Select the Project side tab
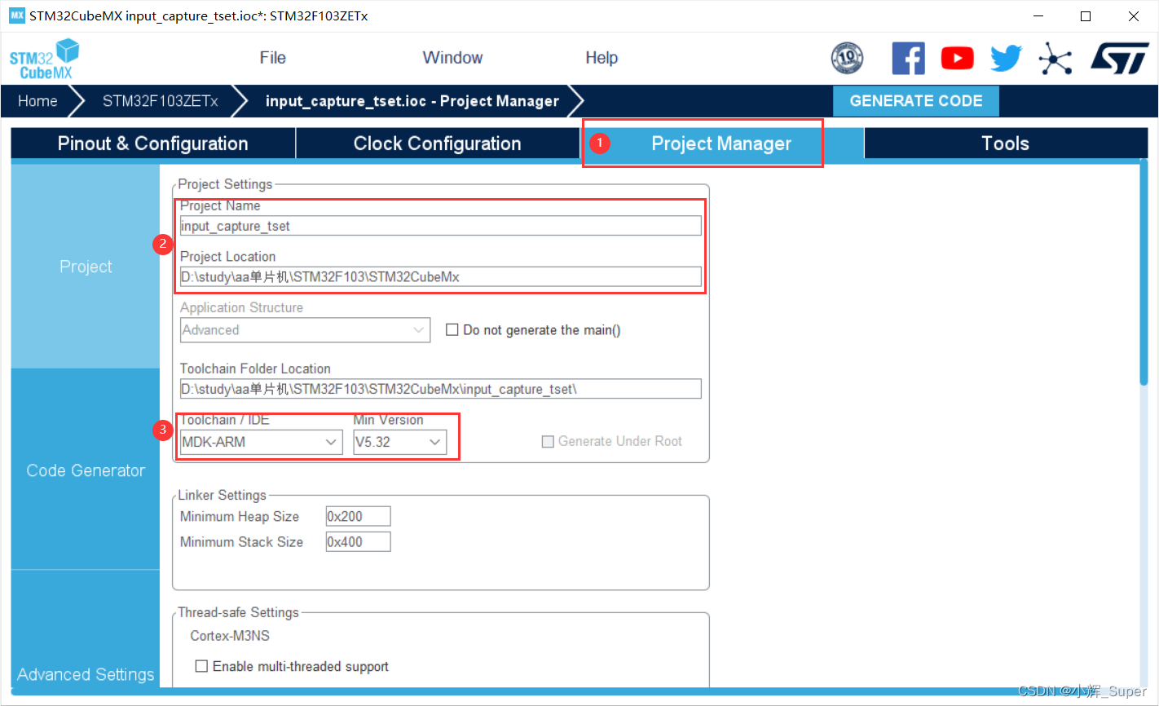Viewport: 1159px width, 706px height. 86,267
